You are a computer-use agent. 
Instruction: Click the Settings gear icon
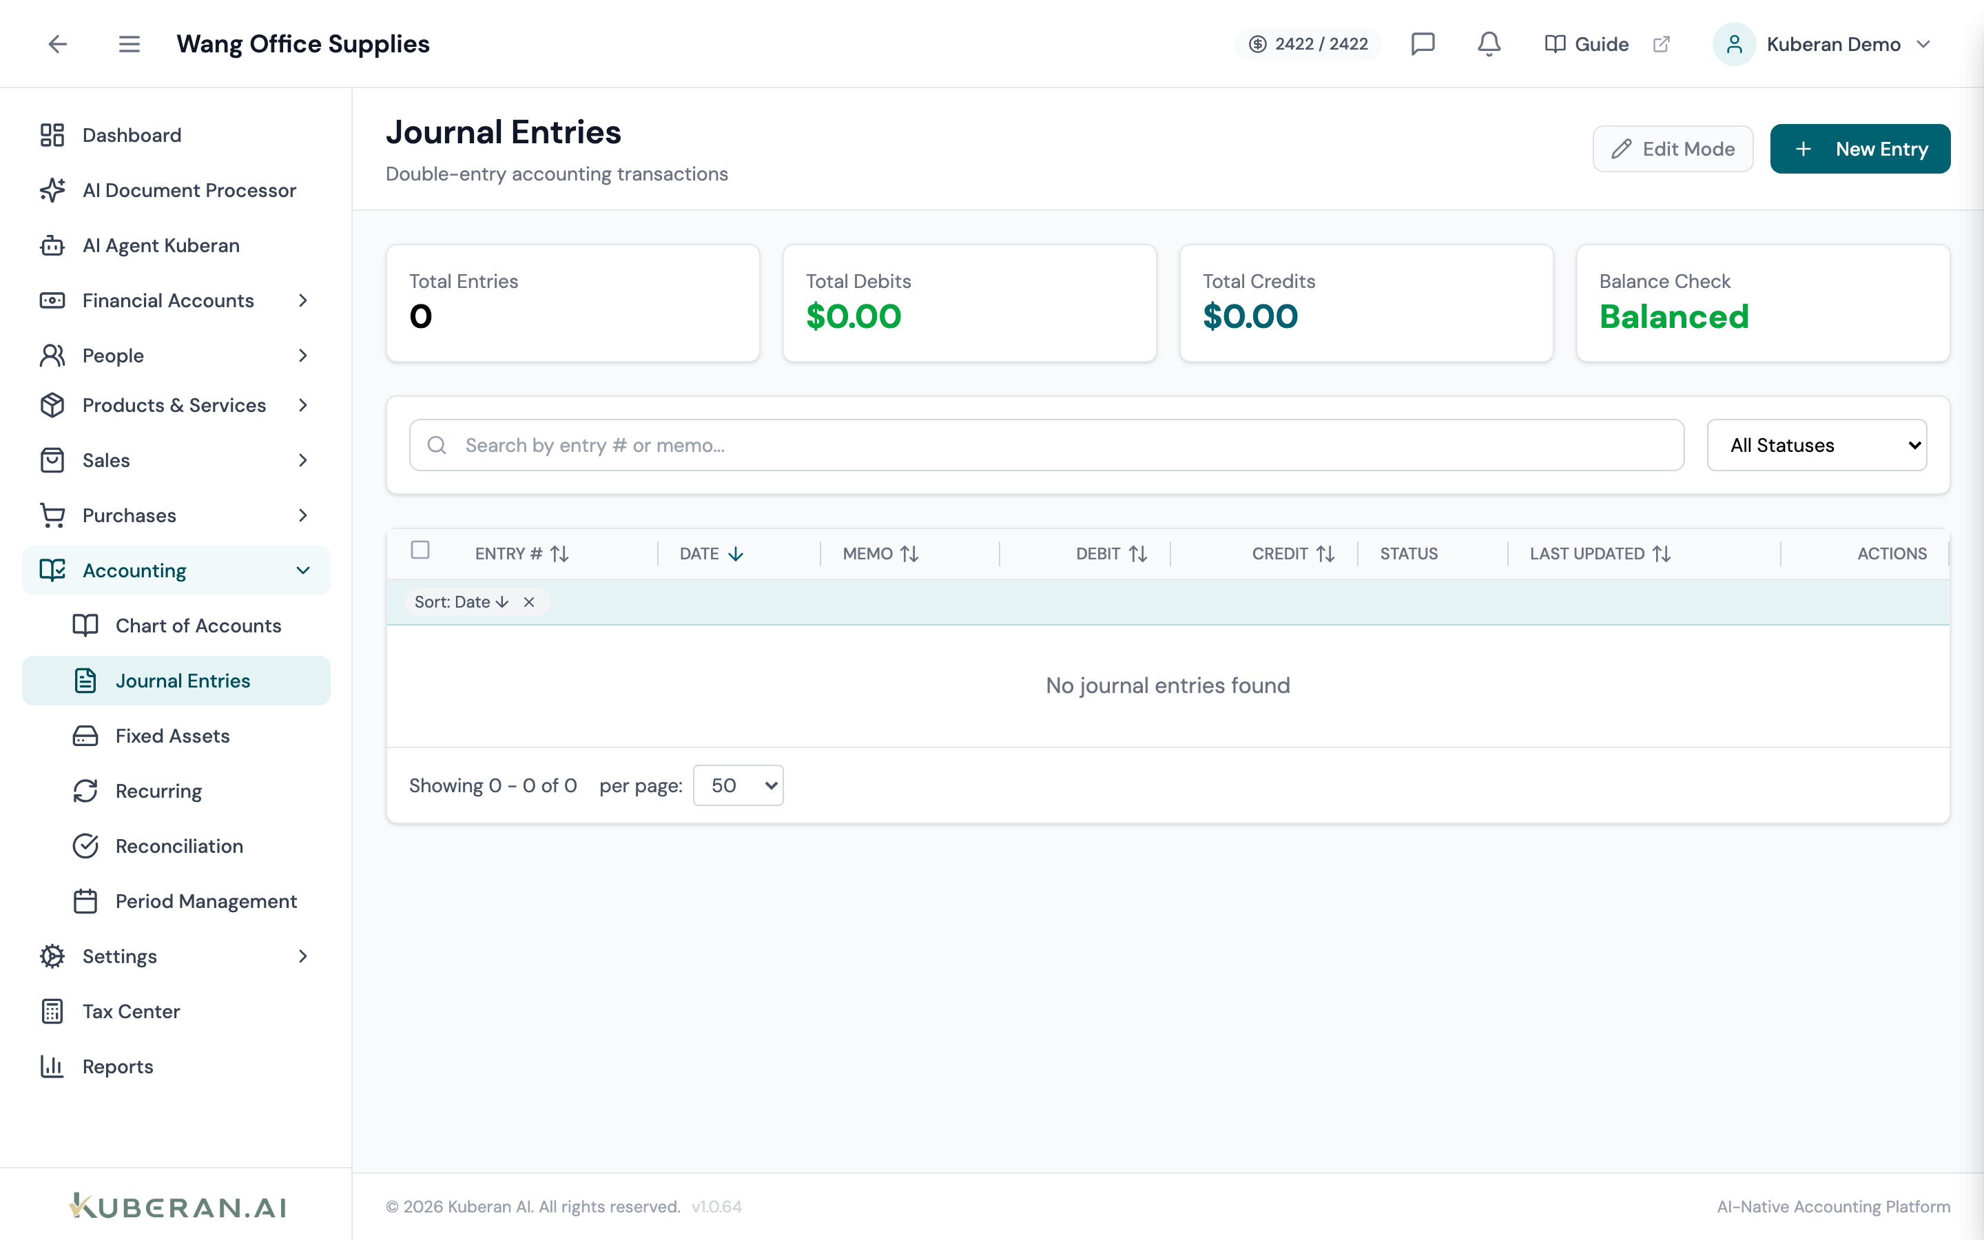pyautogui.click(x=52, y=956)
